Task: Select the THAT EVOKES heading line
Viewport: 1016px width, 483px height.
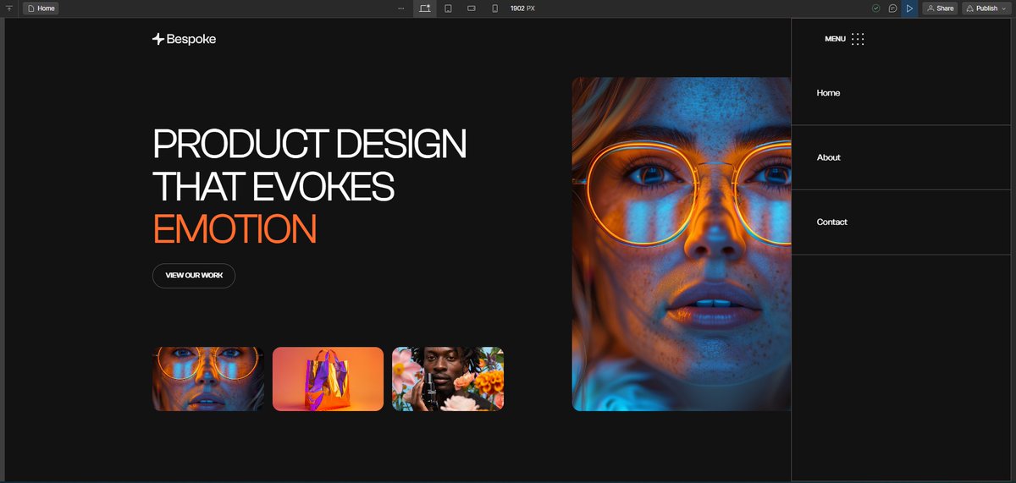Action: 273,186
